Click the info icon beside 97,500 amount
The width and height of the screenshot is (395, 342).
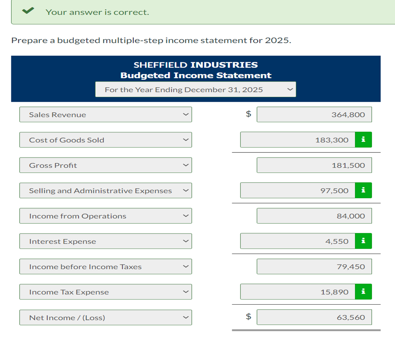tap(363, 190)
